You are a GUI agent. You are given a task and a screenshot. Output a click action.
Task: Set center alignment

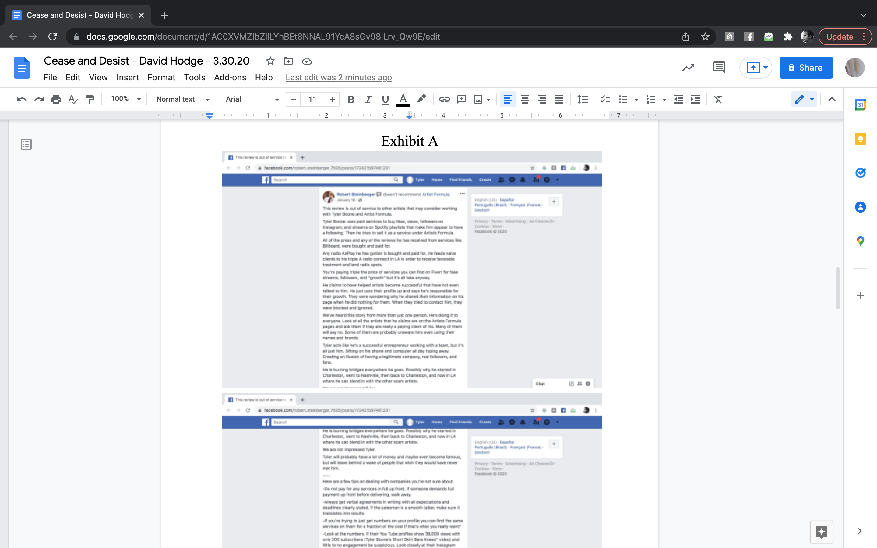525,99
